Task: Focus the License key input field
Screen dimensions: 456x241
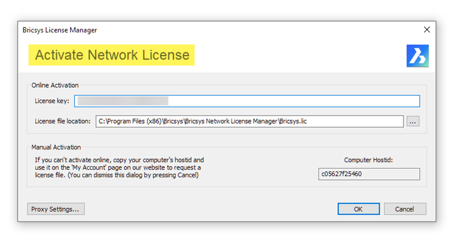Action: [x=247, y=101]
